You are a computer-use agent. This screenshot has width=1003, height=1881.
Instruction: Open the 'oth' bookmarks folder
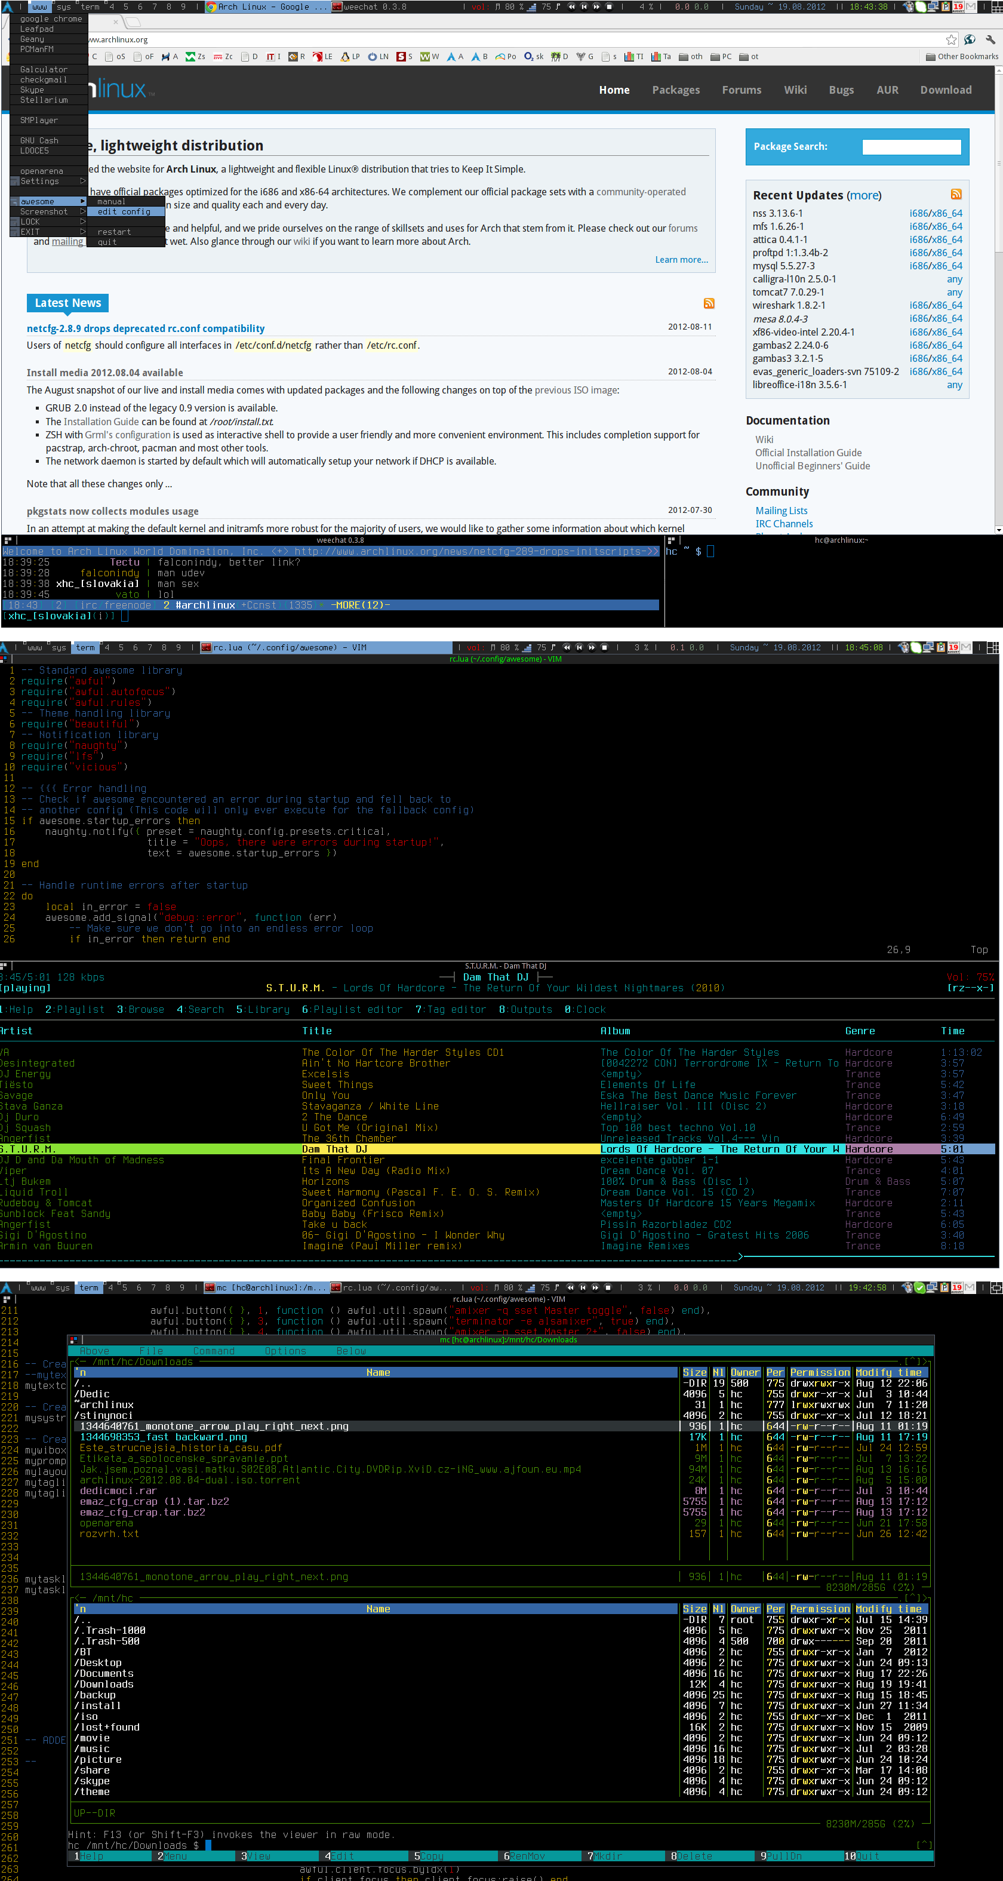[x=691, y=56]
